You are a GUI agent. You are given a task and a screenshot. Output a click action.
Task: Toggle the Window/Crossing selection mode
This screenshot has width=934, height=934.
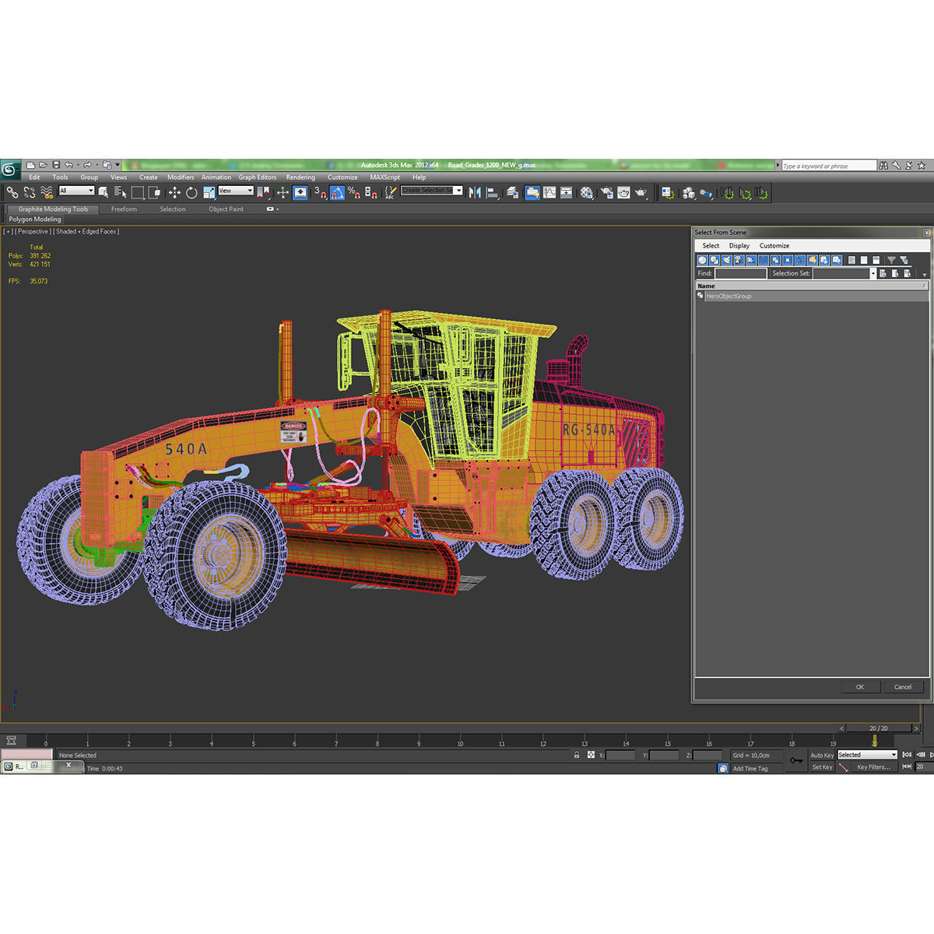point(155,192)
